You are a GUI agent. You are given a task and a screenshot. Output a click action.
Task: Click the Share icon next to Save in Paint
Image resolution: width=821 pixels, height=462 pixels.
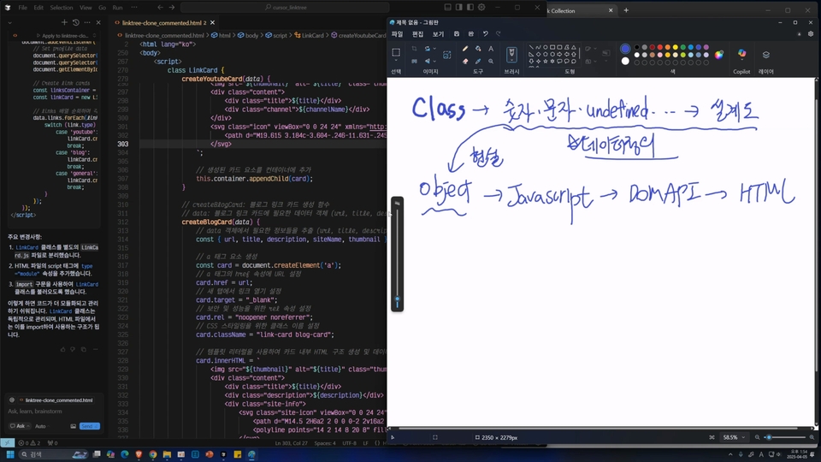click(x=470, y=33)
